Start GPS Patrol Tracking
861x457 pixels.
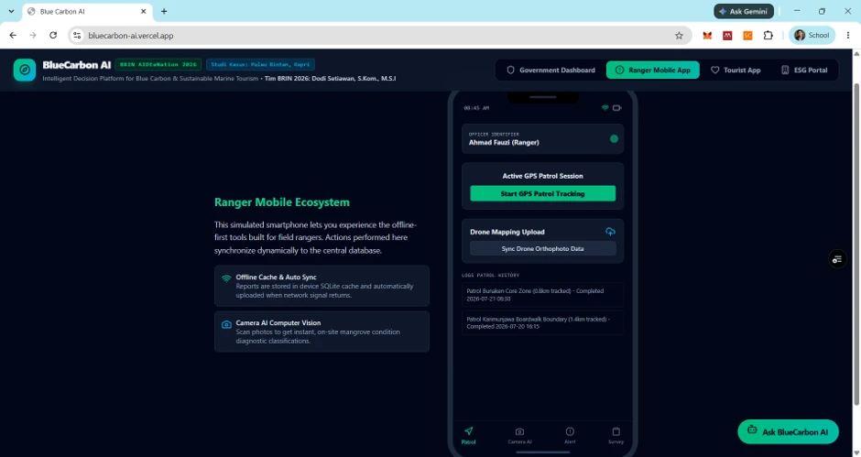tap(542, 193)
